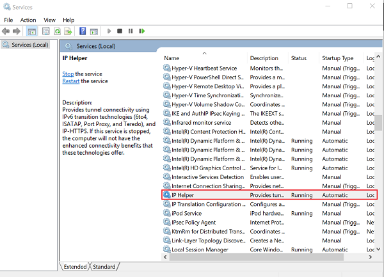
Task: Click the gear icon beside Infrared monitor service
Action: pyautogui.click(x=167, y=122)
